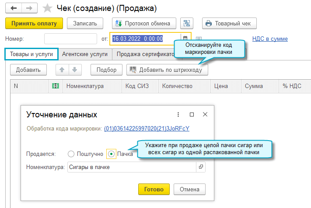Click the Номенклатура field with Сигары в пачке

(132, 167)
